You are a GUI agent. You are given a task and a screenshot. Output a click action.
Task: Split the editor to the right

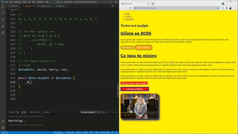pyautogui.click(x=113, y=6)
